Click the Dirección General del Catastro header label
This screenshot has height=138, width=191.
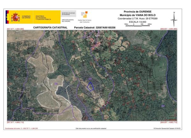point(68,21)
